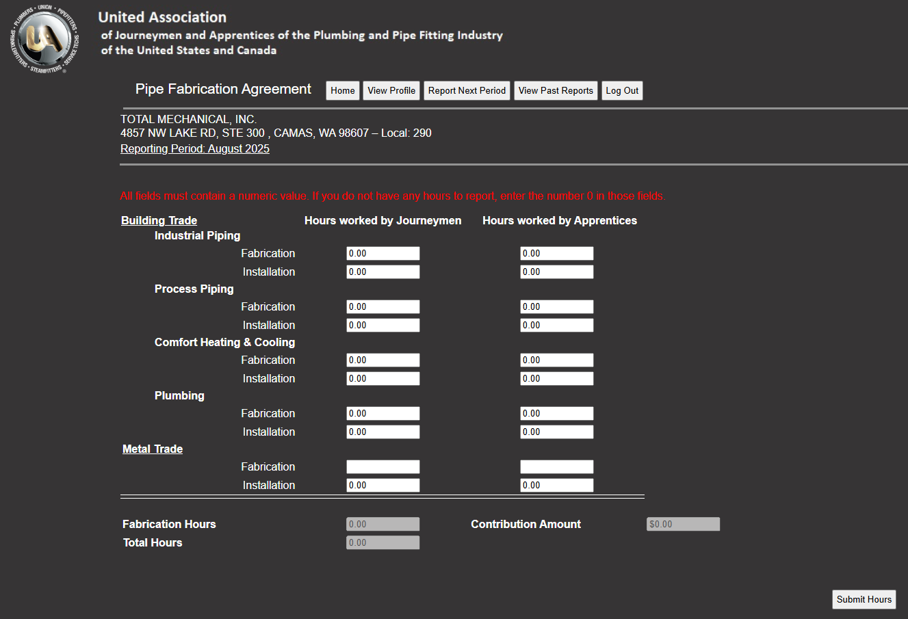Click the Comfort Heating & Cooling label
Screen dimensions: 908x619
(225, 342)
